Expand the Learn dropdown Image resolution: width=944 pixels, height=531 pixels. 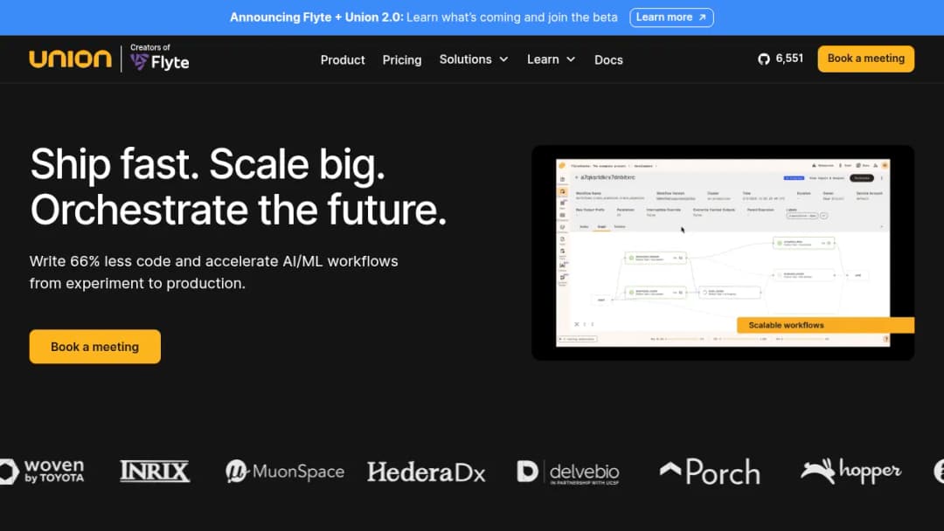pos(552,59)
